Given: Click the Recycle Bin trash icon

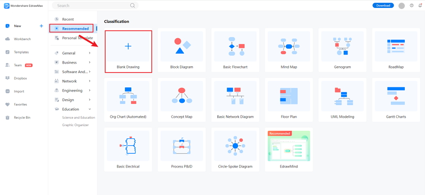Looking at the screenshot, I should pos(7,118).
